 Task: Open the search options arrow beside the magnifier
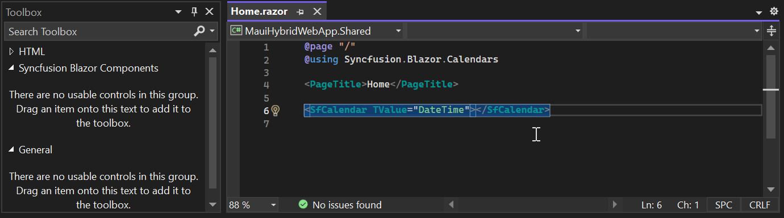212,31
